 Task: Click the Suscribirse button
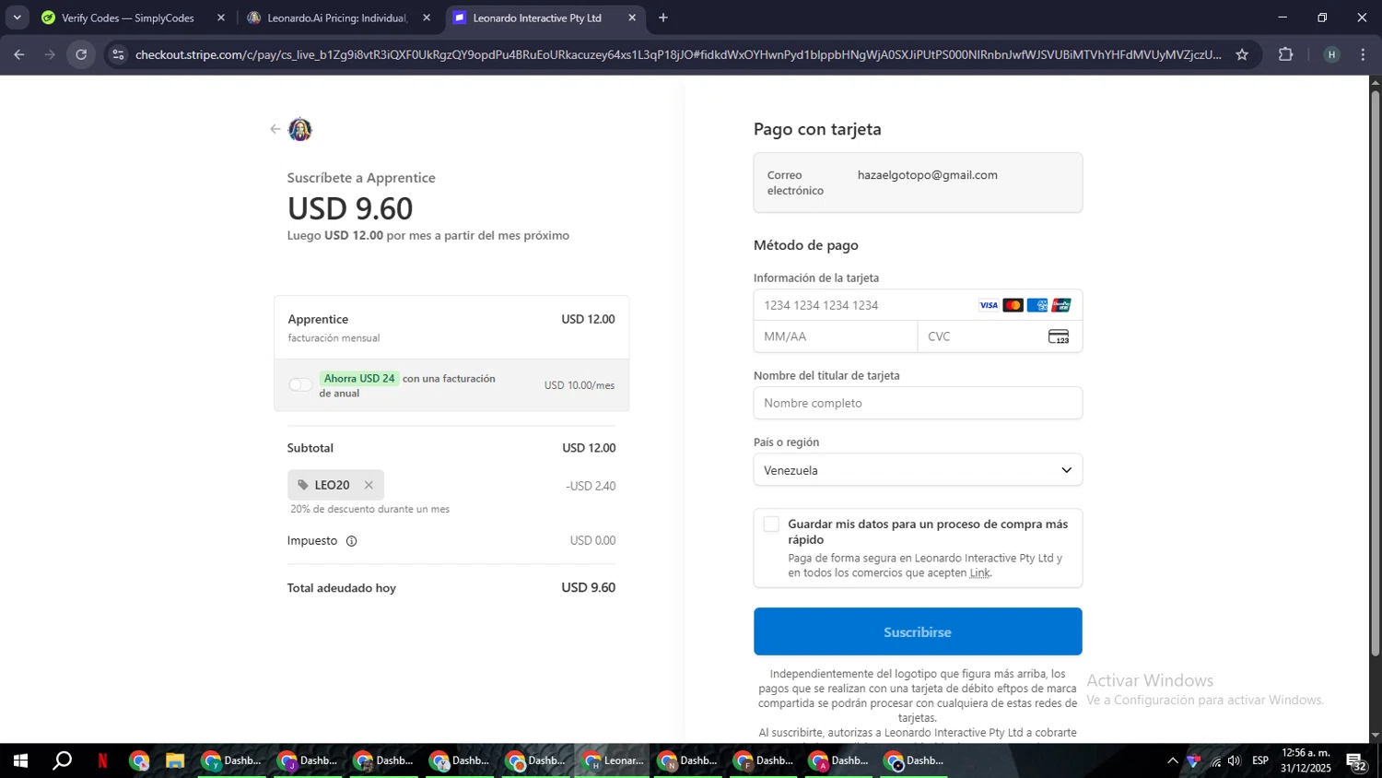(918, 631)
